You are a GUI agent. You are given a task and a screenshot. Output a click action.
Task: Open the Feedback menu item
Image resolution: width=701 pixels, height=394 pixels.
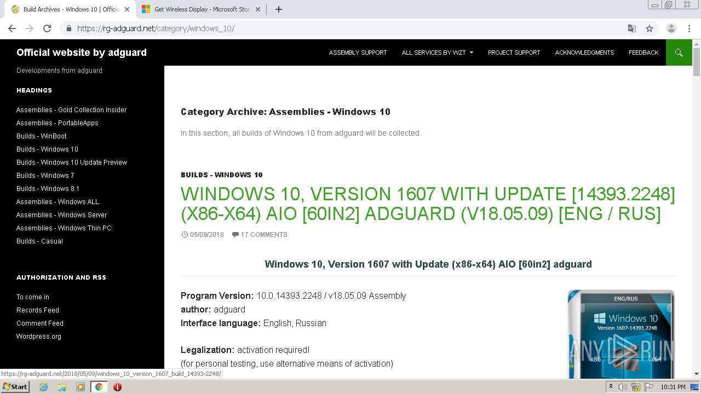(643, 53)
